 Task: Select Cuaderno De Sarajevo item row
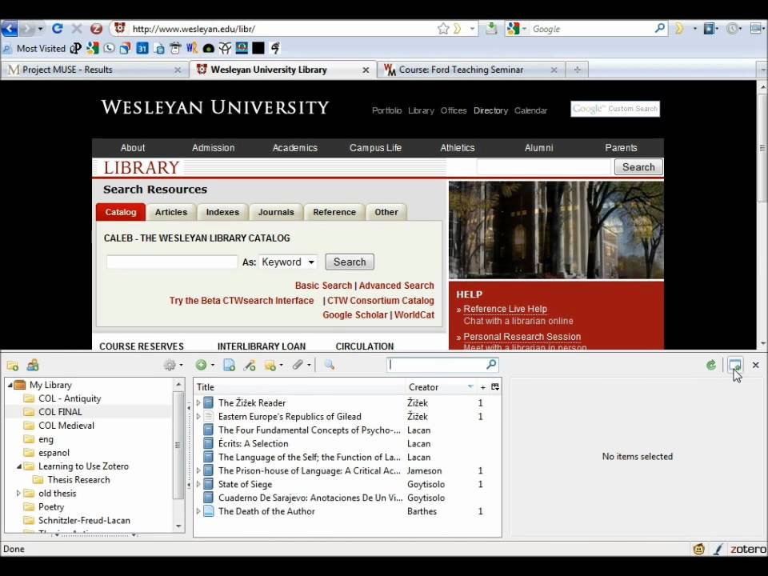(348, 498)
